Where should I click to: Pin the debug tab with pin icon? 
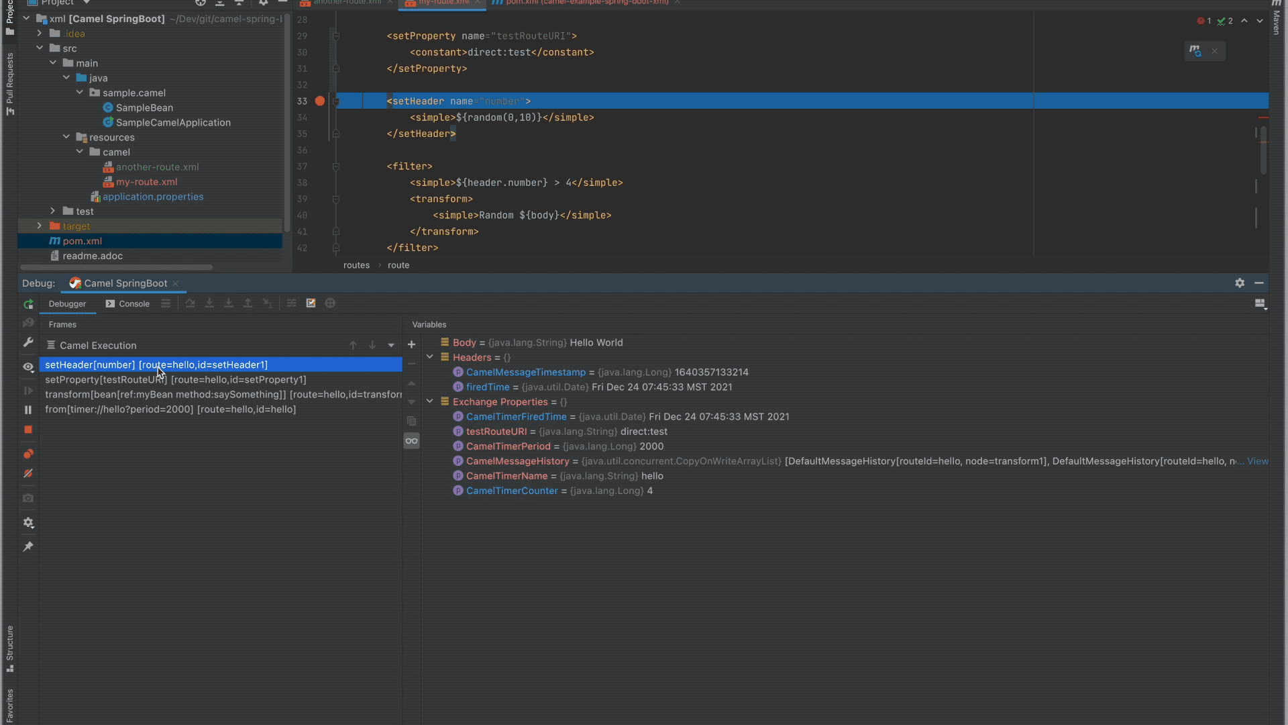[28, 547]
